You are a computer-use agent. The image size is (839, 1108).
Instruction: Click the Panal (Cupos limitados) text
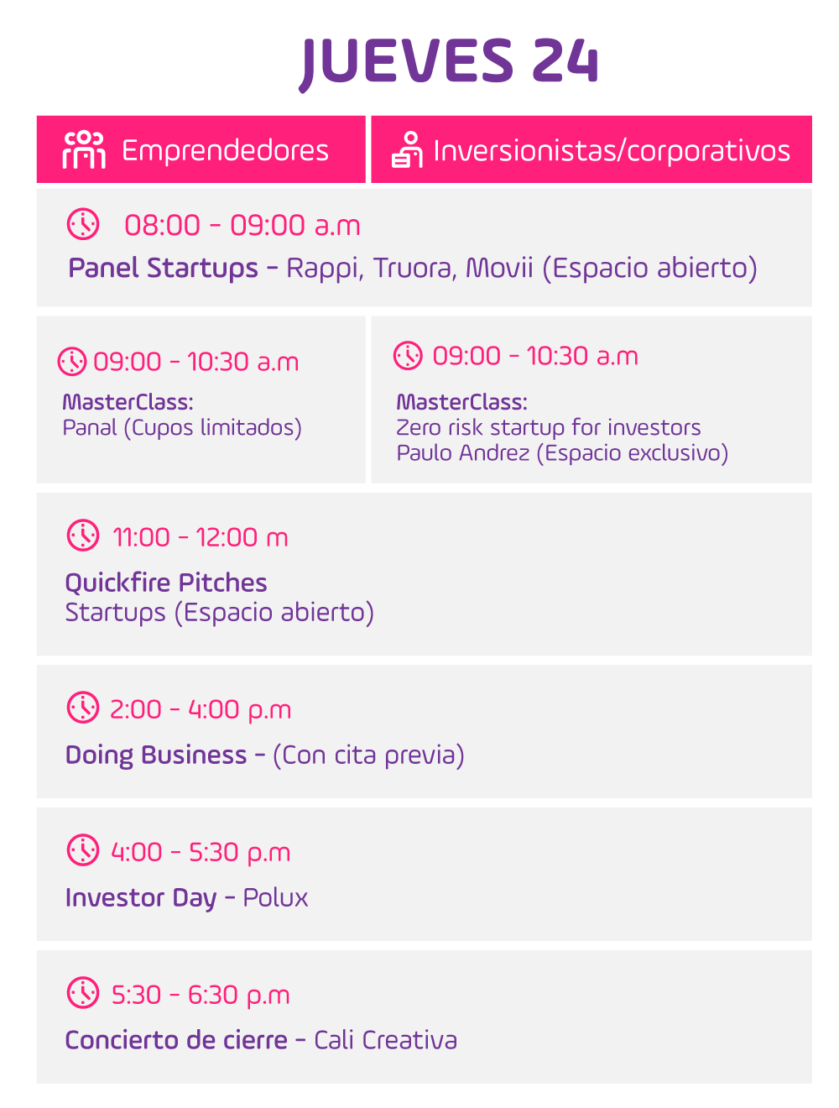(182, 427)
